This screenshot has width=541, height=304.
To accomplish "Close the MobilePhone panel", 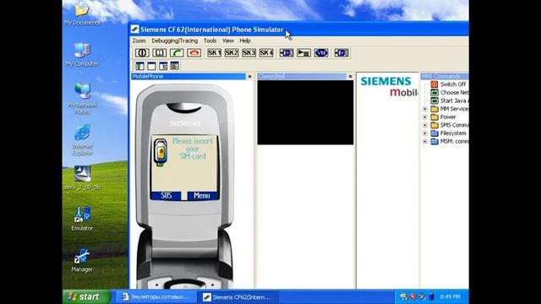I will (250, 77).
